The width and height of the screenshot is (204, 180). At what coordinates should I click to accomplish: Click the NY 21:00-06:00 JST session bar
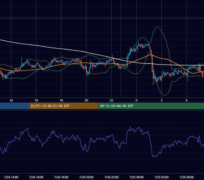click(x=151, y=106)
